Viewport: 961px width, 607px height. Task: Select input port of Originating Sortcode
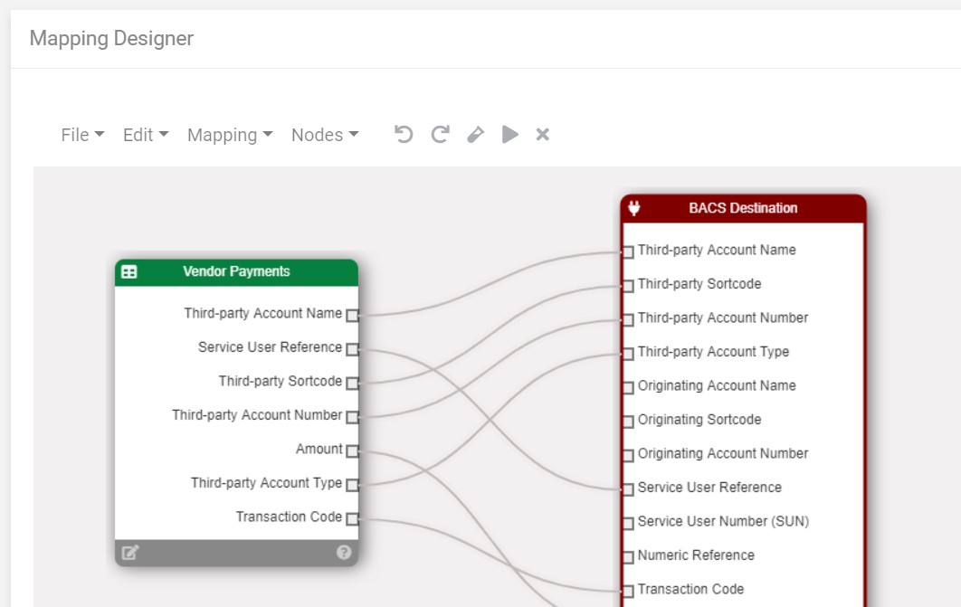pos(628,422)
